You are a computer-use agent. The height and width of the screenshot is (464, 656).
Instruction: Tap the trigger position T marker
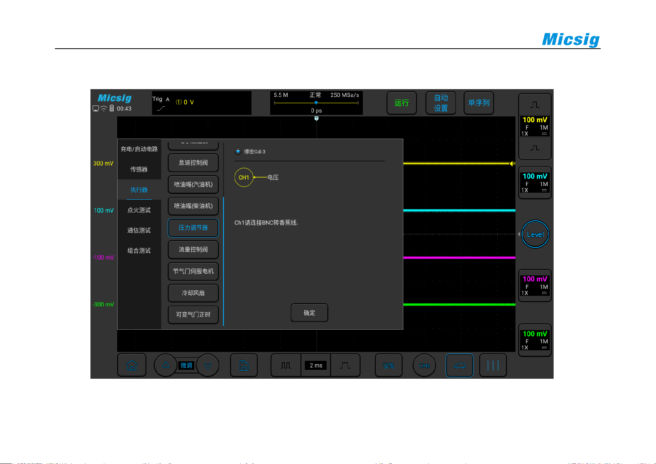click(x=317, y=118)
